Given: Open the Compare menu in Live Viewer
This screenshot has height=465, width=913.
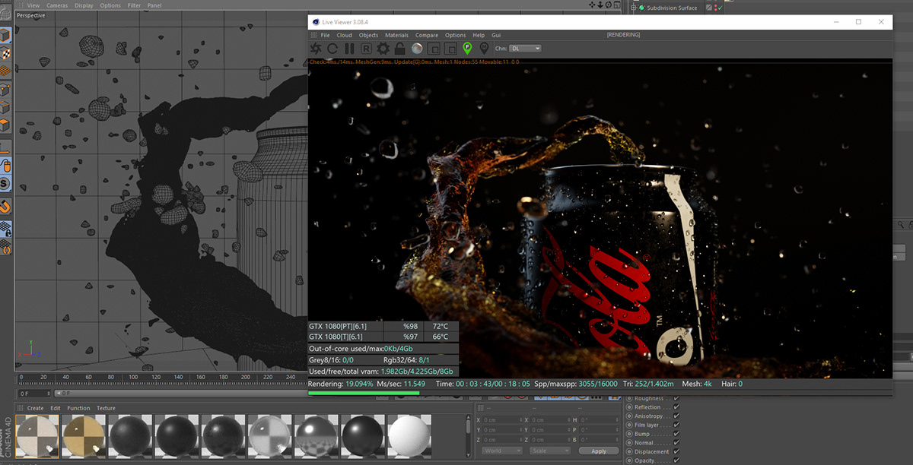Looking at the screenshot, I should coord(426,35).
